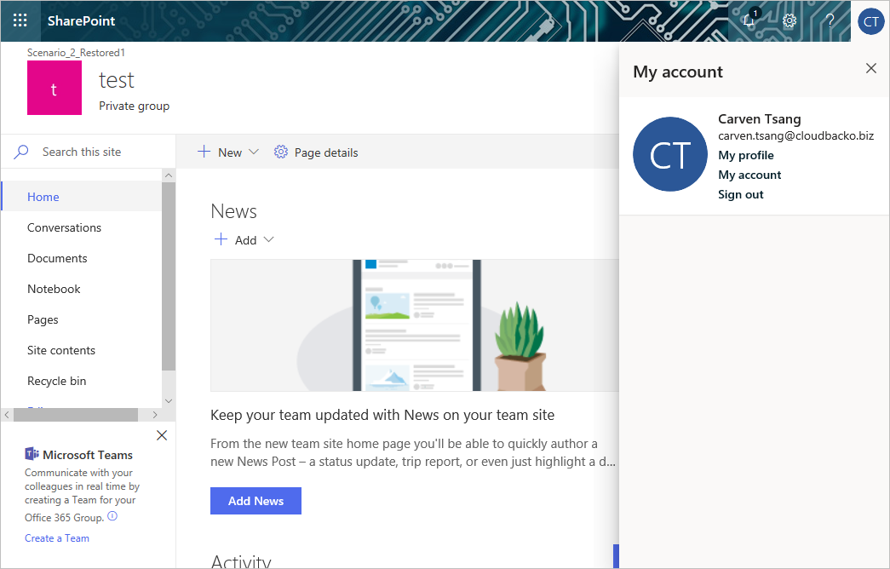Viewport: 890px width, 569px height.
Task: Expand the News Add dropdown chevron
Action: click(269, 239)
